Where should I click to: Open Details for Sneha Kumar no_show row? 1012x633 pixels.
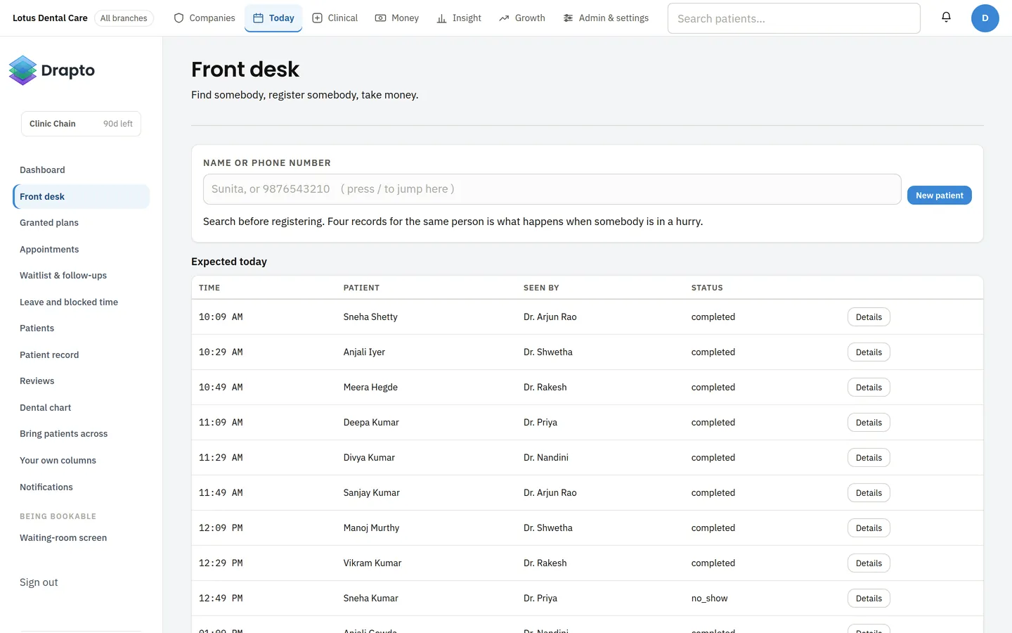click(x=869, y=599)
